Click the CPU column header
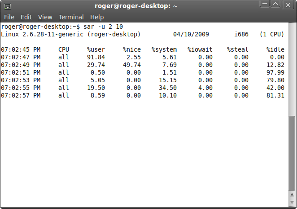This screenshot has width=297, height=209. tap(64, 49)
